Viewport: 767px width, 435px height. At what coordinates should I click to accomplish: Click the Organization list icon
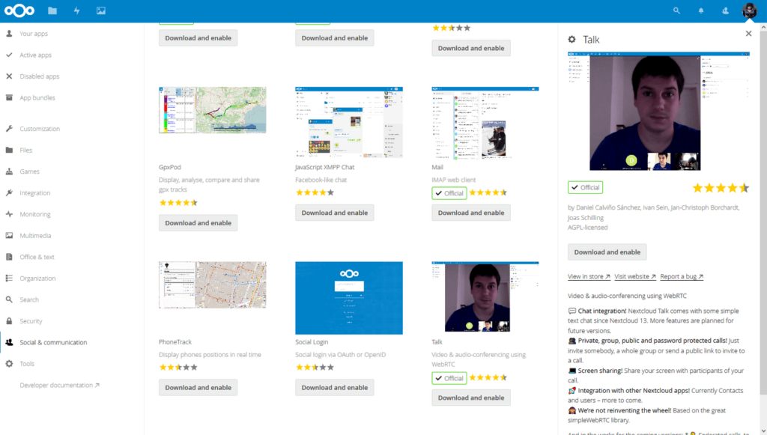(9, 278)
